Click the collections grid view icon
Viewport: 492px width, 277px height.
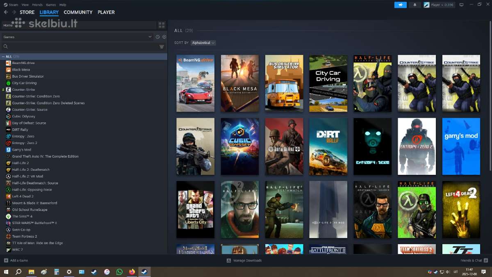(162, 25)
